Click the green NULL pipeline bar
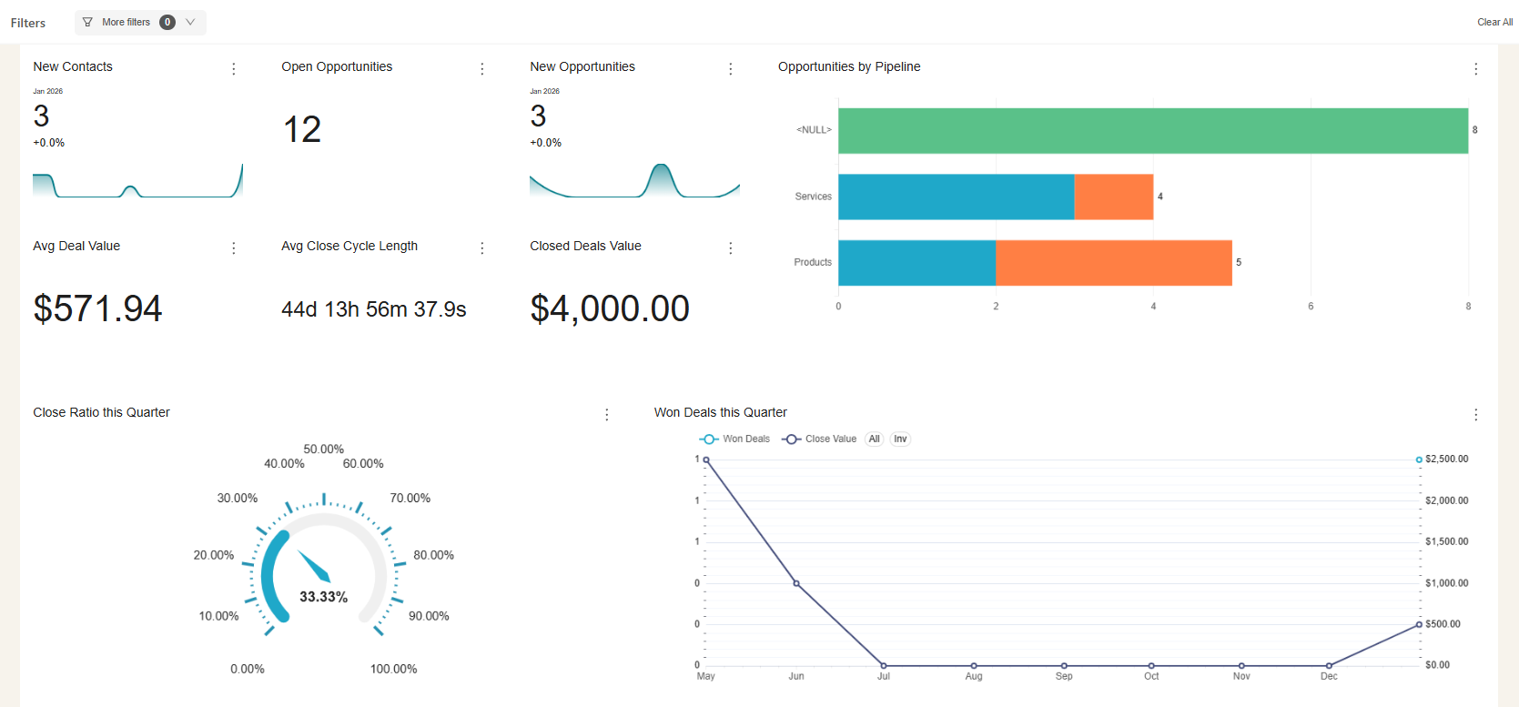The height and width of the screenshot is (707, 1519). tap(1152, 131)
